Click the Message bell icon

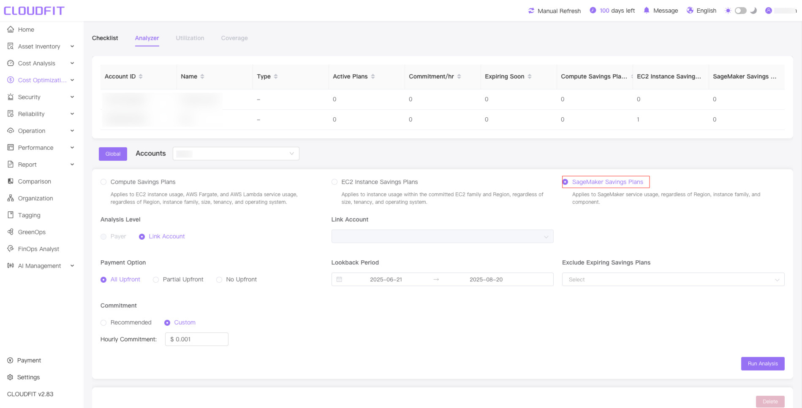[x=647, y=11]
